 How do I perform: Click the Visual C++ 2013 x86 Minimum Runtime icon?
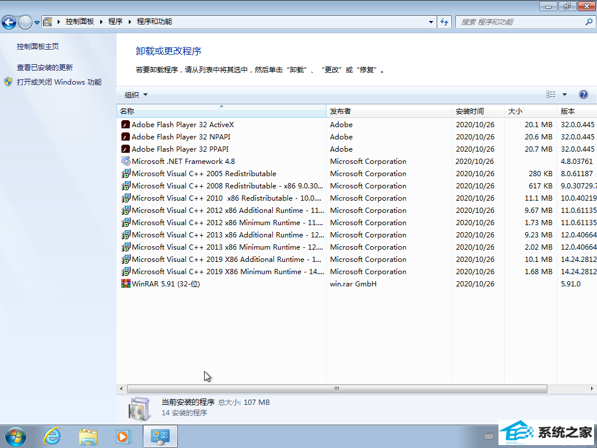[x=125, y=247]
